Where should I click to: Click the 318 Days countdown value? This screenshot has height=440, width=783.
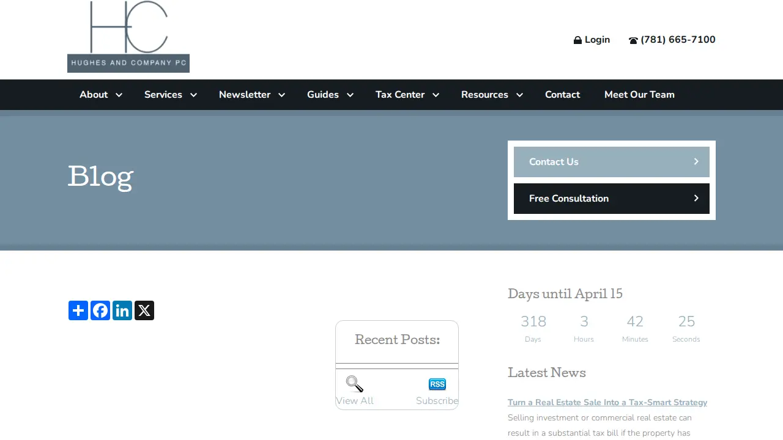tap(533, 321)
